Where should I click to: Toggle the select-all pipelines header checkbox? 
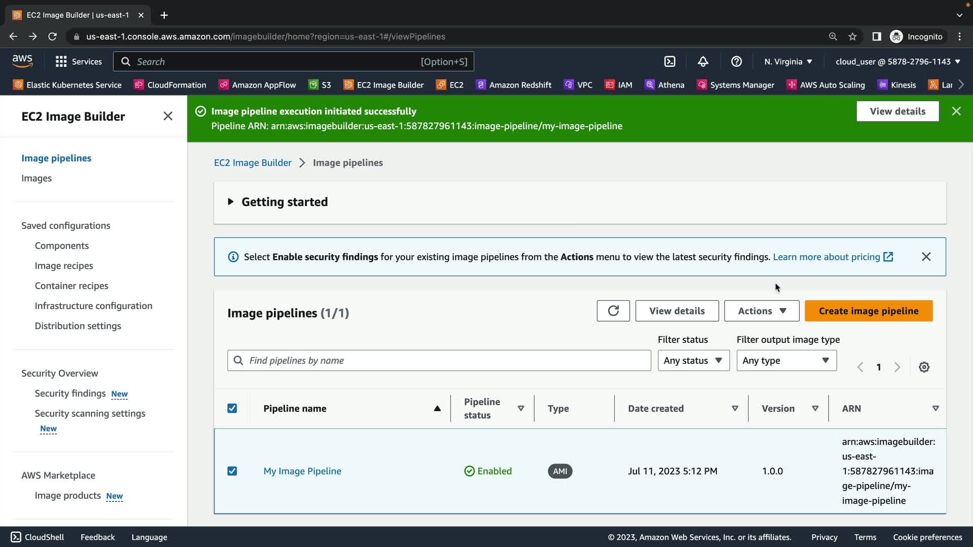(232, 408)
